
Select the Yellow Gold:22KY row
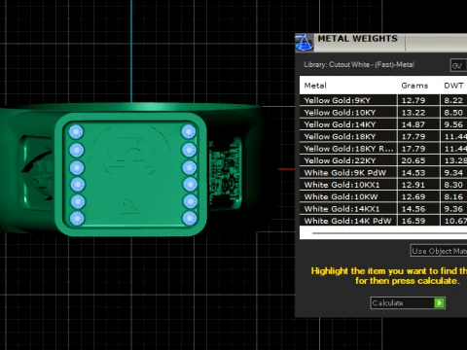point(383,160)
